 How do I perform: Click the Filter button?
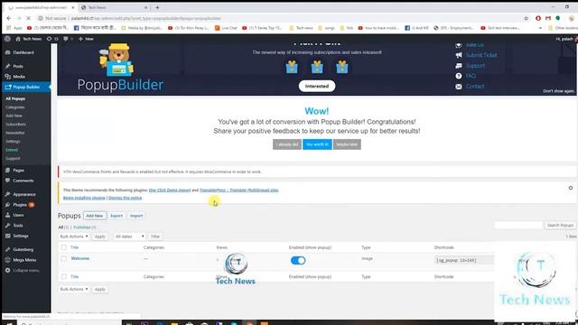155,237
